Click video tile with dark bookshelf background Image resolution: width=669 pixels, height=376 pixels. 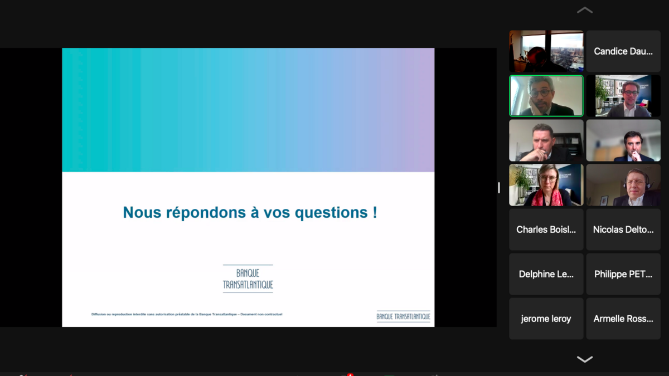point(546,140)
